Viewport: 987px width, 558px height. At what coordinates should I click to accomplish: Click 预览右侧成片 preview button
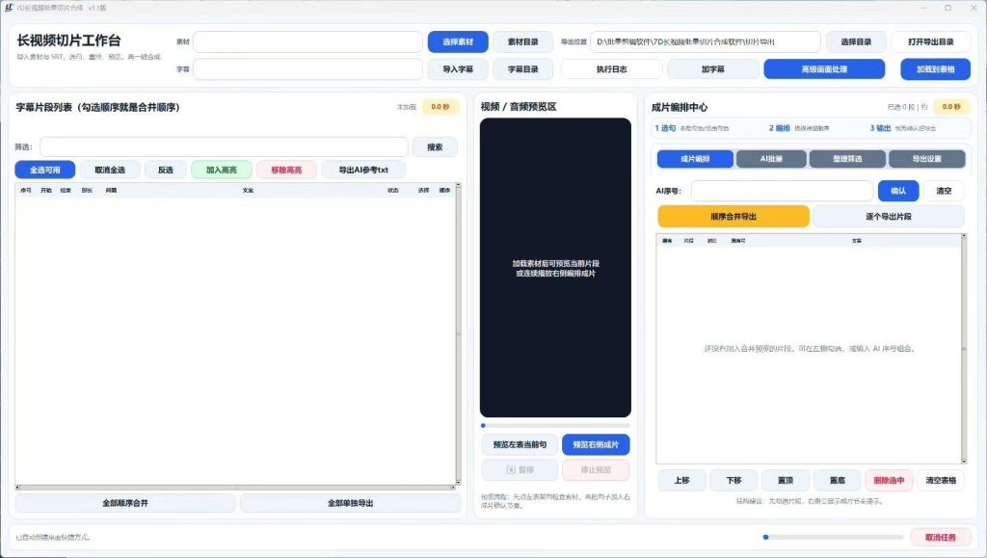pyautogui.click(x=596, y=445)
